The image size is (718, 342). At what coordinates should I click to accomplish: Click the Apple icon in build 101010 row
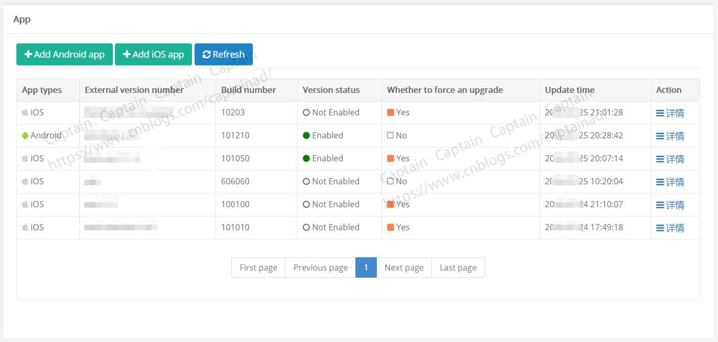point(25,227)
